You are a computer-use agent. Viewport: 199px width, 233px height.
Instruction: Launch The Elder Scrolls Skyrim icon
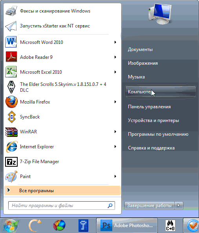point(11,87)
